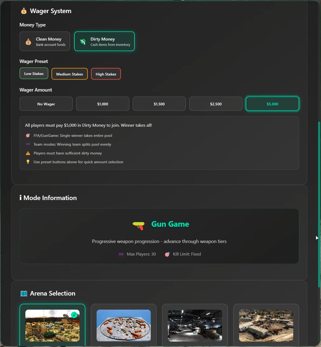Select Clean Money bank account funds option
The width and height of the screenshot is (321, 347).
tap(45, 41)
